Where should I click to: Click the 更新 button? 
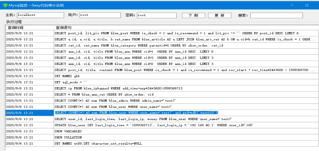pyautogui.click(x=219, y=15)
